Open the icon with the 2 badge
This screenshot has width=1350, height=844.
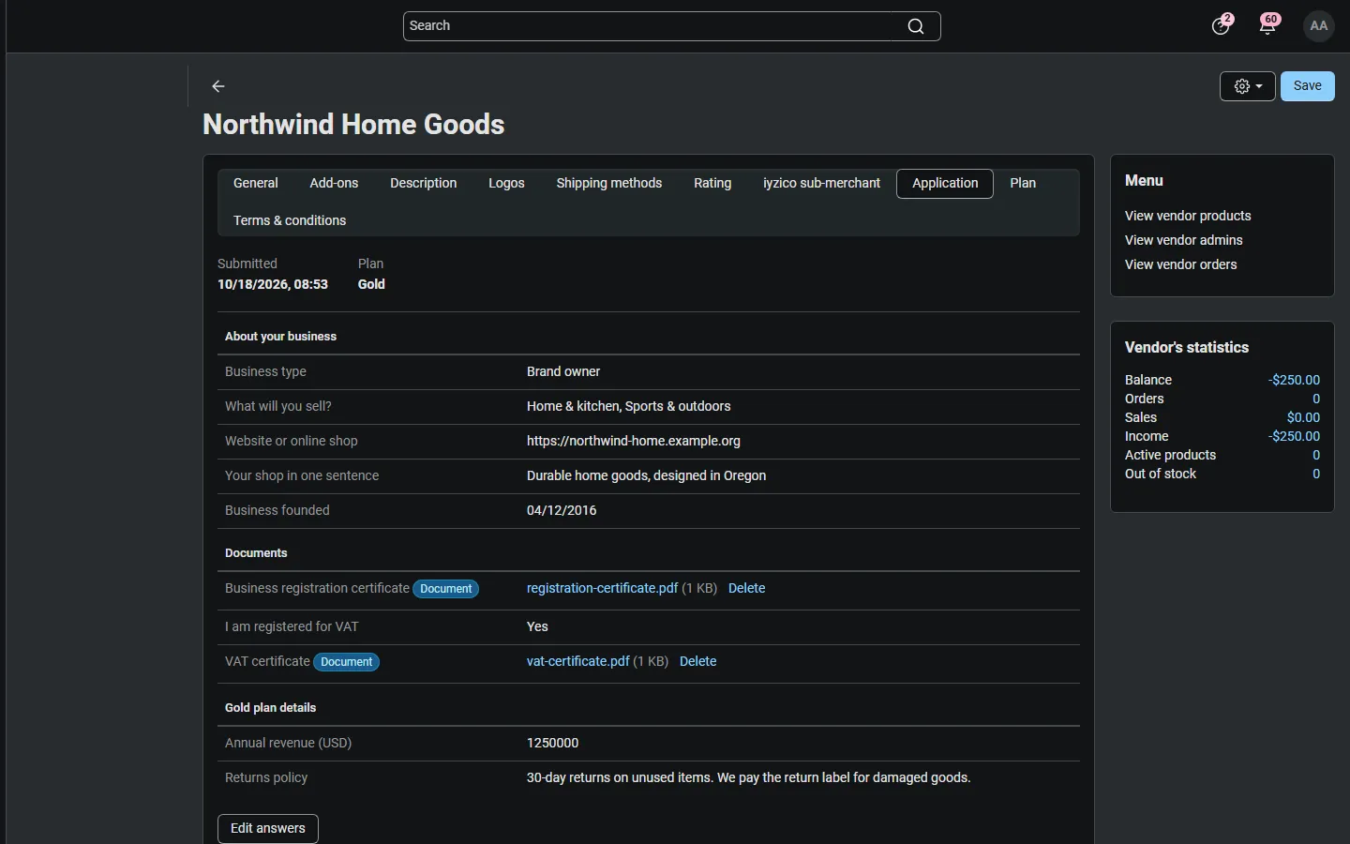tap(1221, 26)
